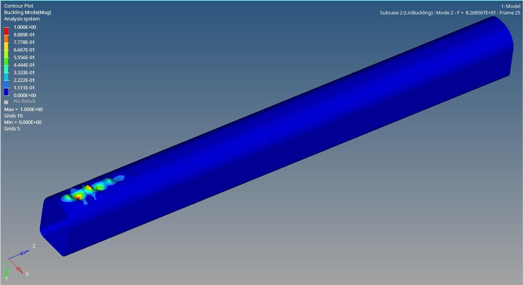523x285 pixels.
Task: Click legend value 0.000E+00 at bottom
Action: pos(25,96)
